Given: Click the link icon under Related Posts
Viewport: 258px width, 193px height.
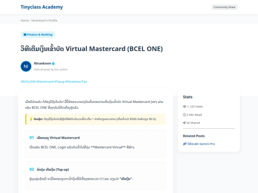Looking at the screenshot, I should [x=184, y=144].
